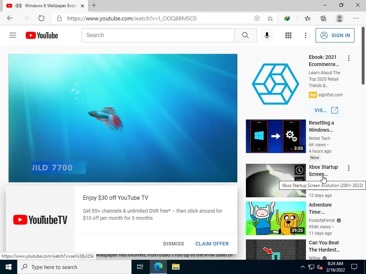Open Collections in Edge
The width and height of the screenshot is (366, 274).
pos(323,18)
